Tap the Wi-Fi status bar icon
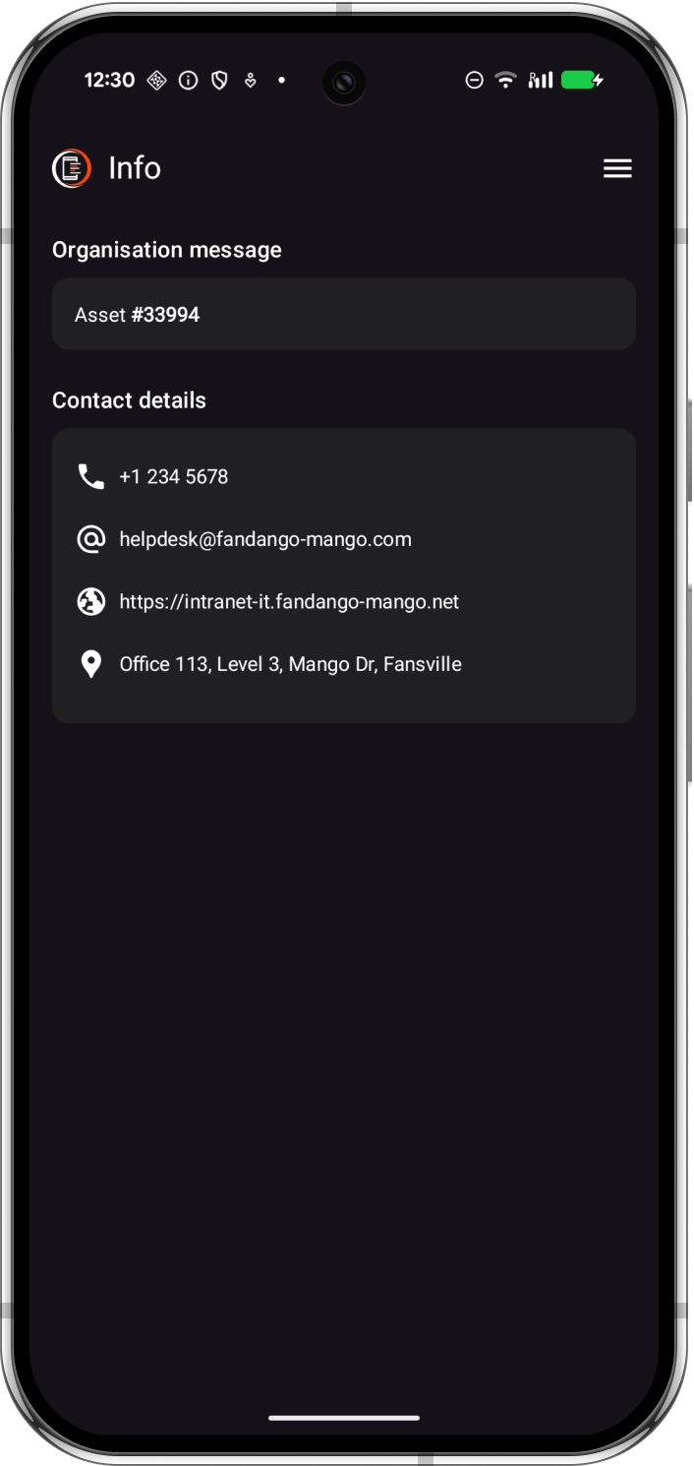 (x=505, y=81)
